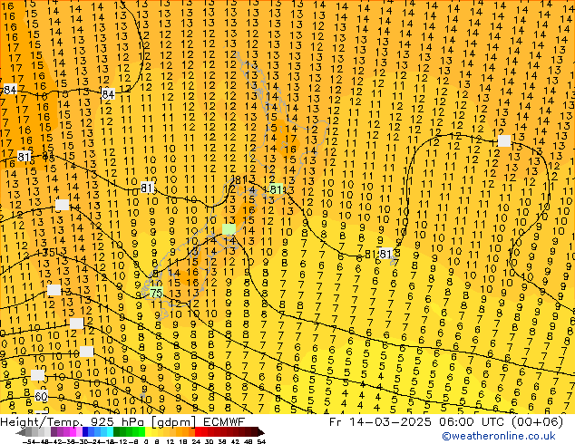Open the weatheronline.co.uk link

click(x=499, y=436)
